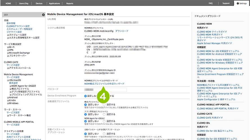
Task: Expand the スケジュール設定 tree node
Action: [8, 35]
